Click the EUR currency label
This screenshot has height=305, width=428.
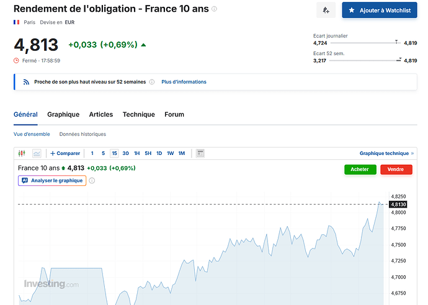(x=69, y=22)
